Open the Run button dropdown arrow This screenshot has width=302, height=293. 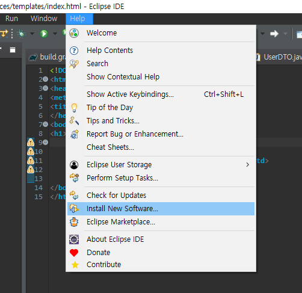coord(55,34)
